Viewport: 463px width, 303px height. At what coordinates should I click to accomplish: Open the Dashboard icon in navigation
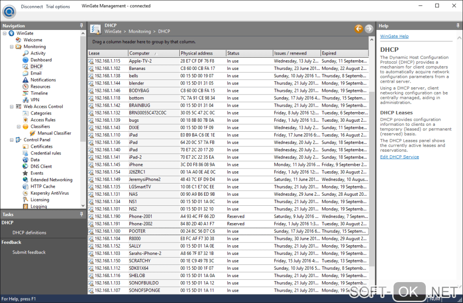click(26, 60)
